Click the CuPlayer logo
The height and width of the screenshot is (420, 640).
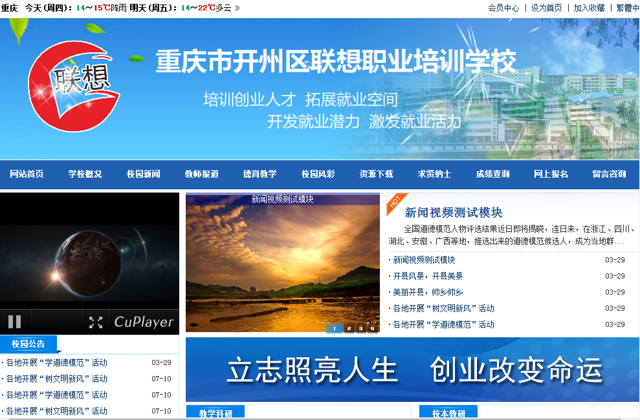(x=144, y=322)
